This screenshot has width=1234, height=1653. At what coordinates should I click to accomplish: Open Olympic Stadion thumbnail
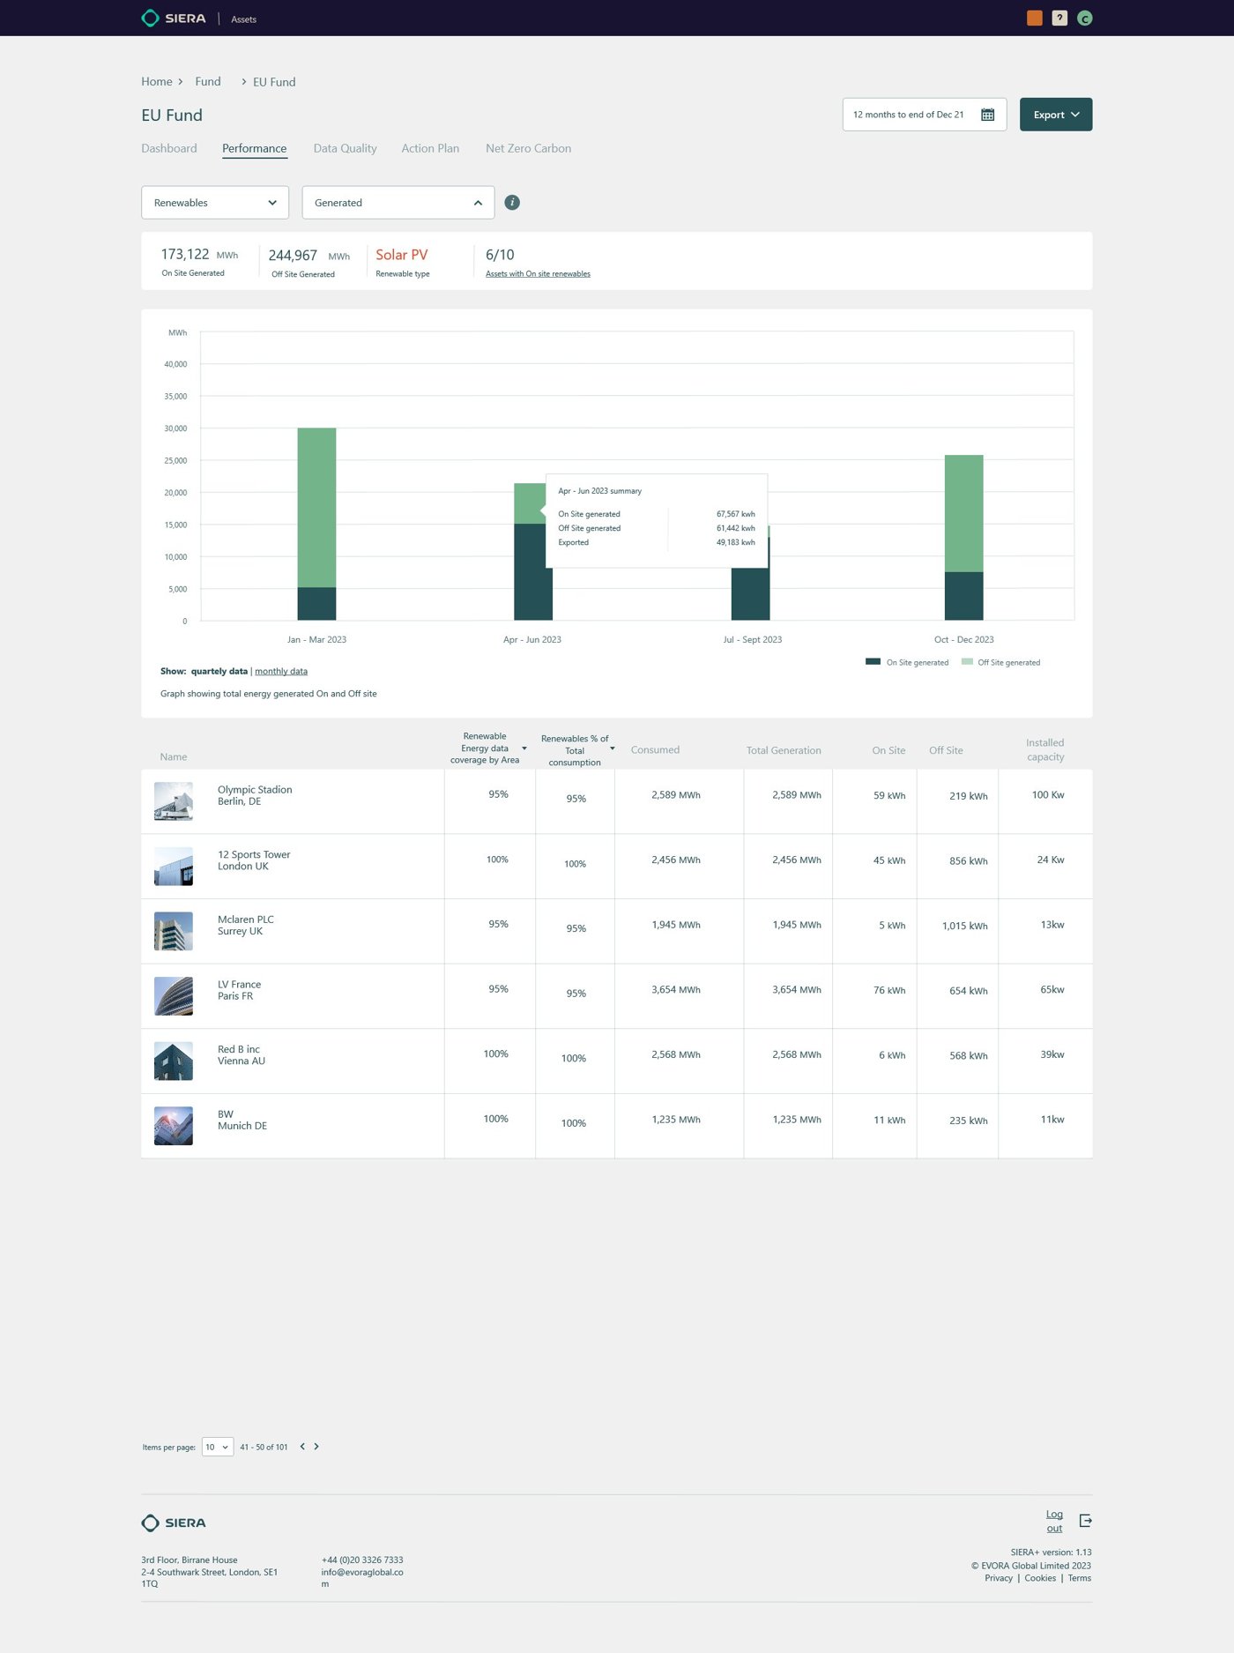pos(174,801)
